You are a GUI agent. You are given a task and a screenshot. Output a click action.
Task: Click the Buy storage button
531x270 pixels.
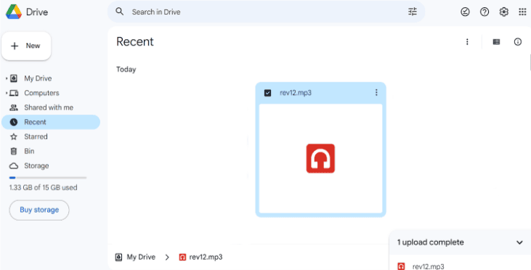point(39,210)
